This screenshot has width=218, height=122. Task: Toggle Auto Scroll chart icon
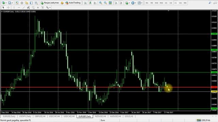pyautogui.click(x=116, y=3)
